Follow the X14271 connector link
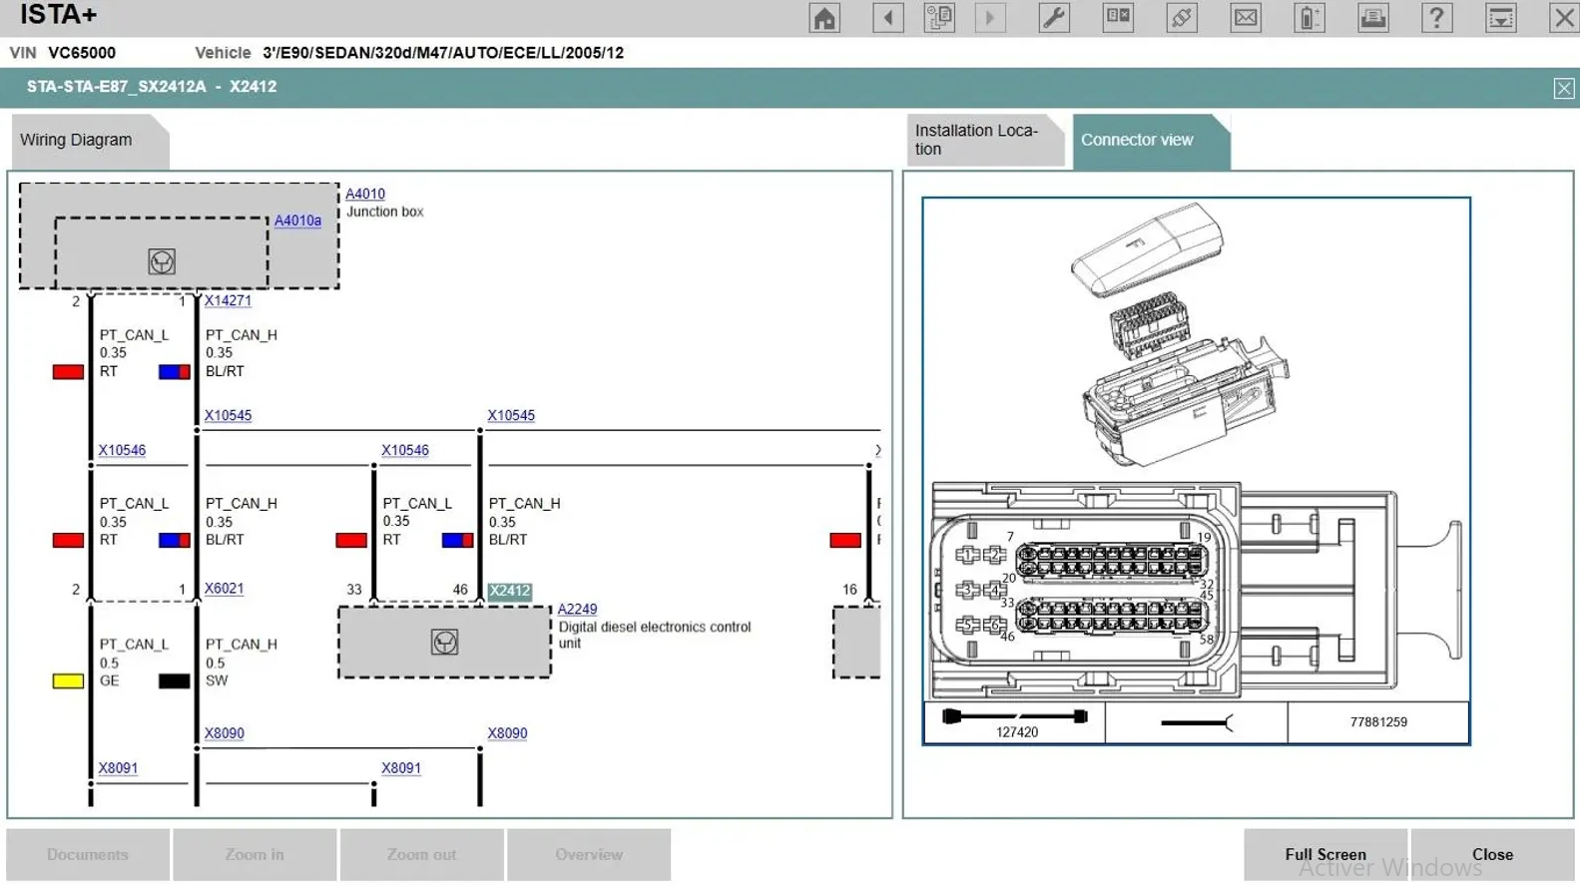Screen dimensions: 1580x885 [x=228, y=300]
